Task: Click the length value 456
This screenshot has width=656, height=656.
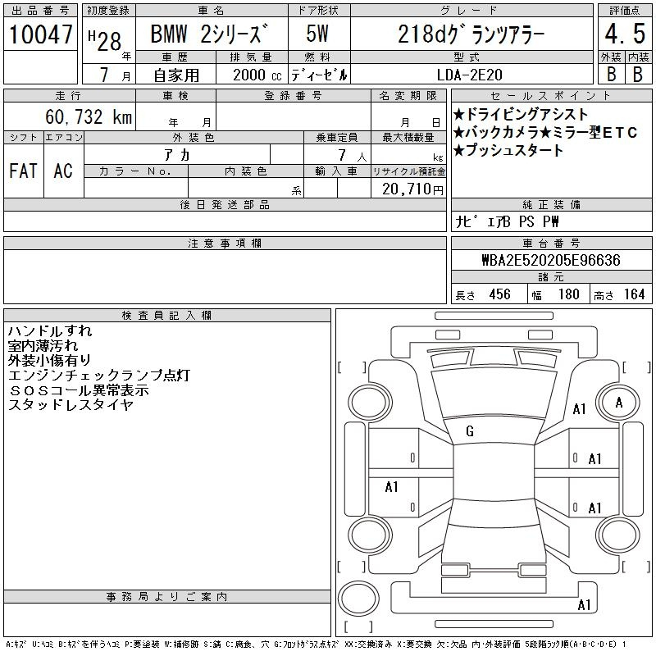Action: point(499,294)
